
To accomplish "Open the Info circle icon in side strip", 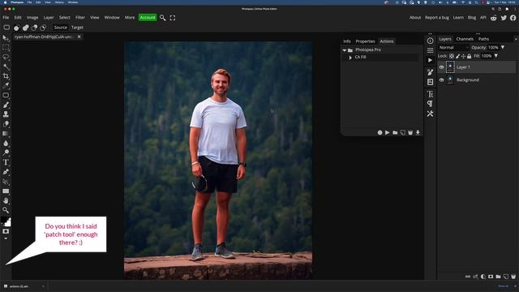I will (430, 41).
